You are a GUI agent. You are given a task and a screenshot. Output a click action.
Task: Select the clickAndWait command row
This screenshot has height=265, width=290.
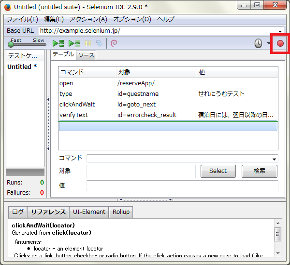(168, 105)
